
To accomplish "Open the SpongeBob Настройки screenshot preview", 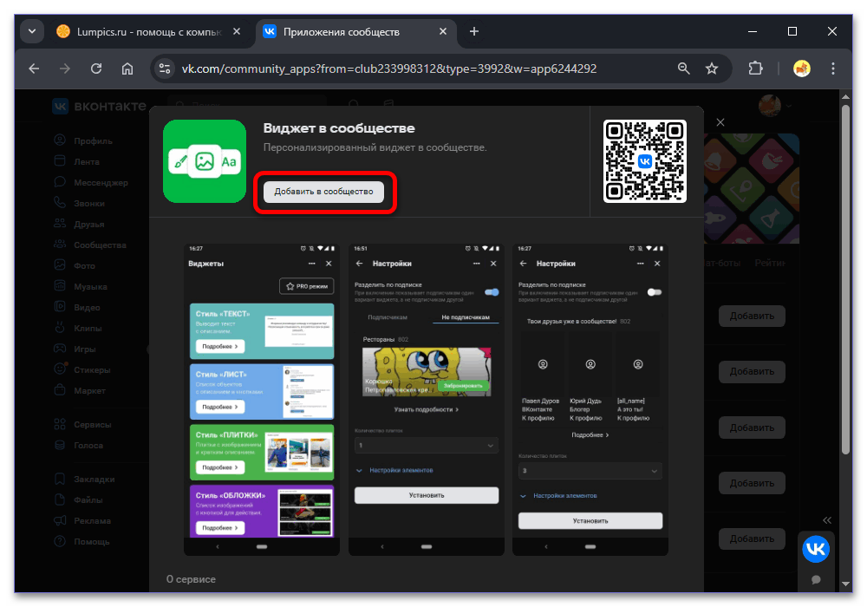I will 427,399.
